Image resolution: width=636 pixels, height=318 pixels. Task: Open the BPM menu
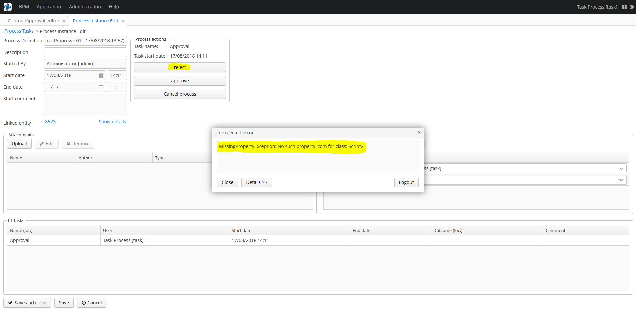pos(24,7)
